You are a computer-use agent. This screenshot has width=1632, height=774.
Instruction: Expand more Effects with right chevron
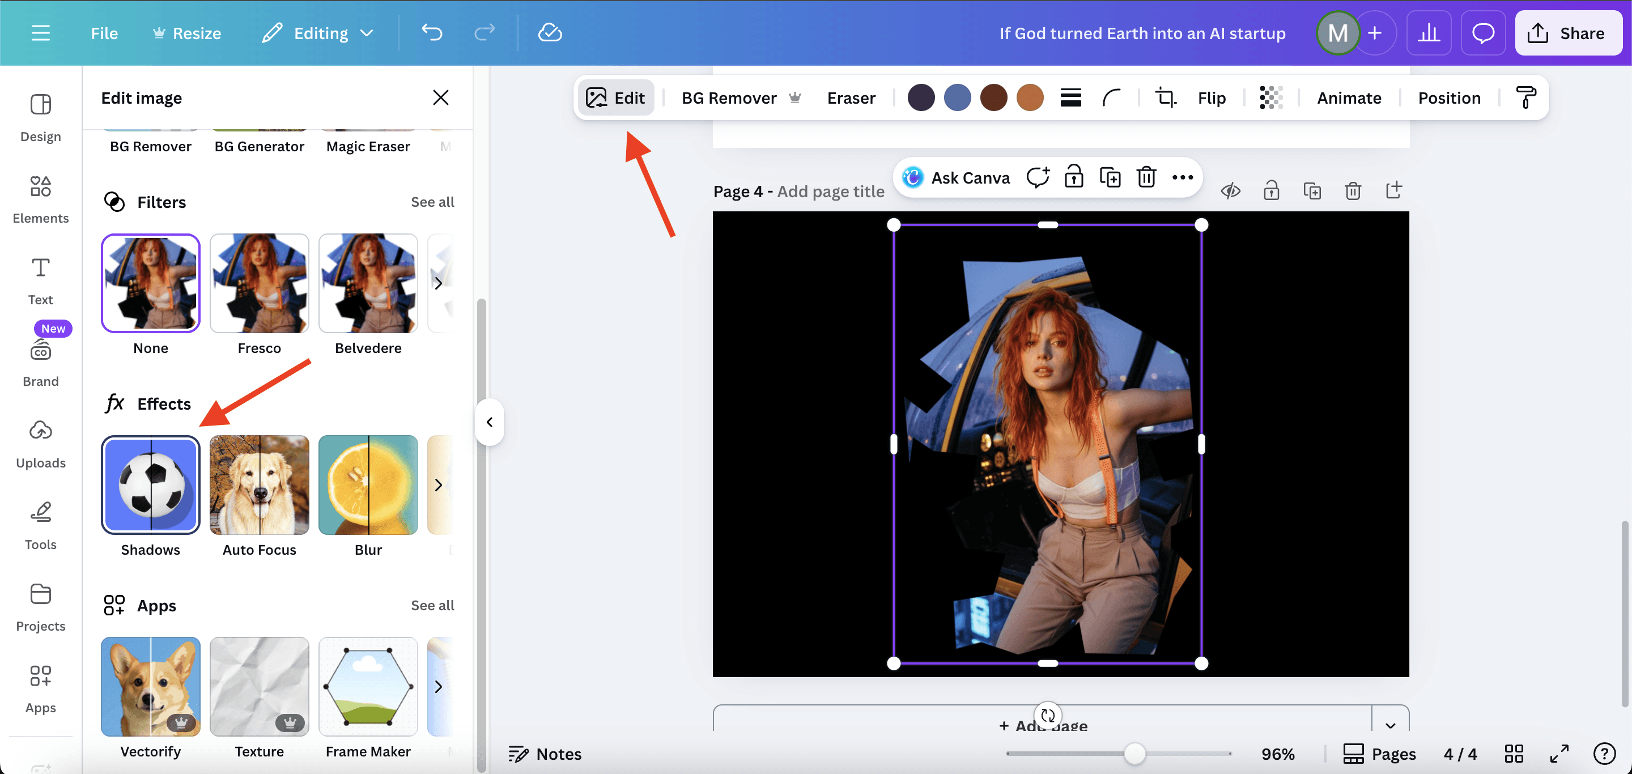tap(439, 484)
